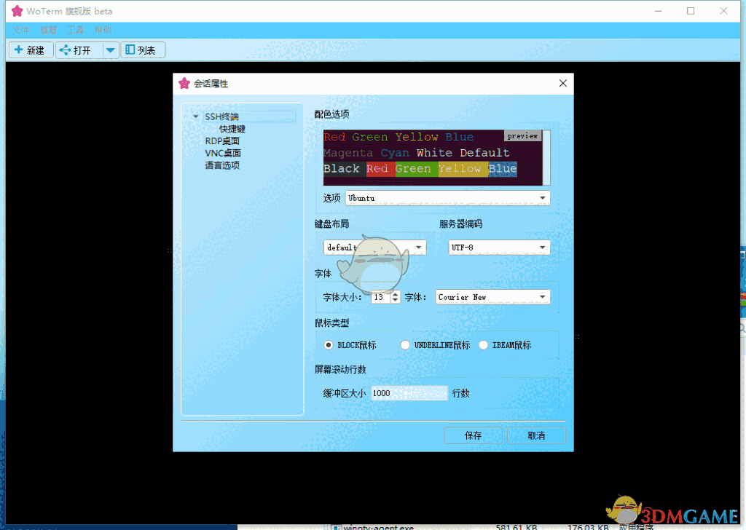Image resolution: width=746 pixels, height=530 pixels.
Task: Open the 工具 (Tools) menu
Action: point(75,30)
